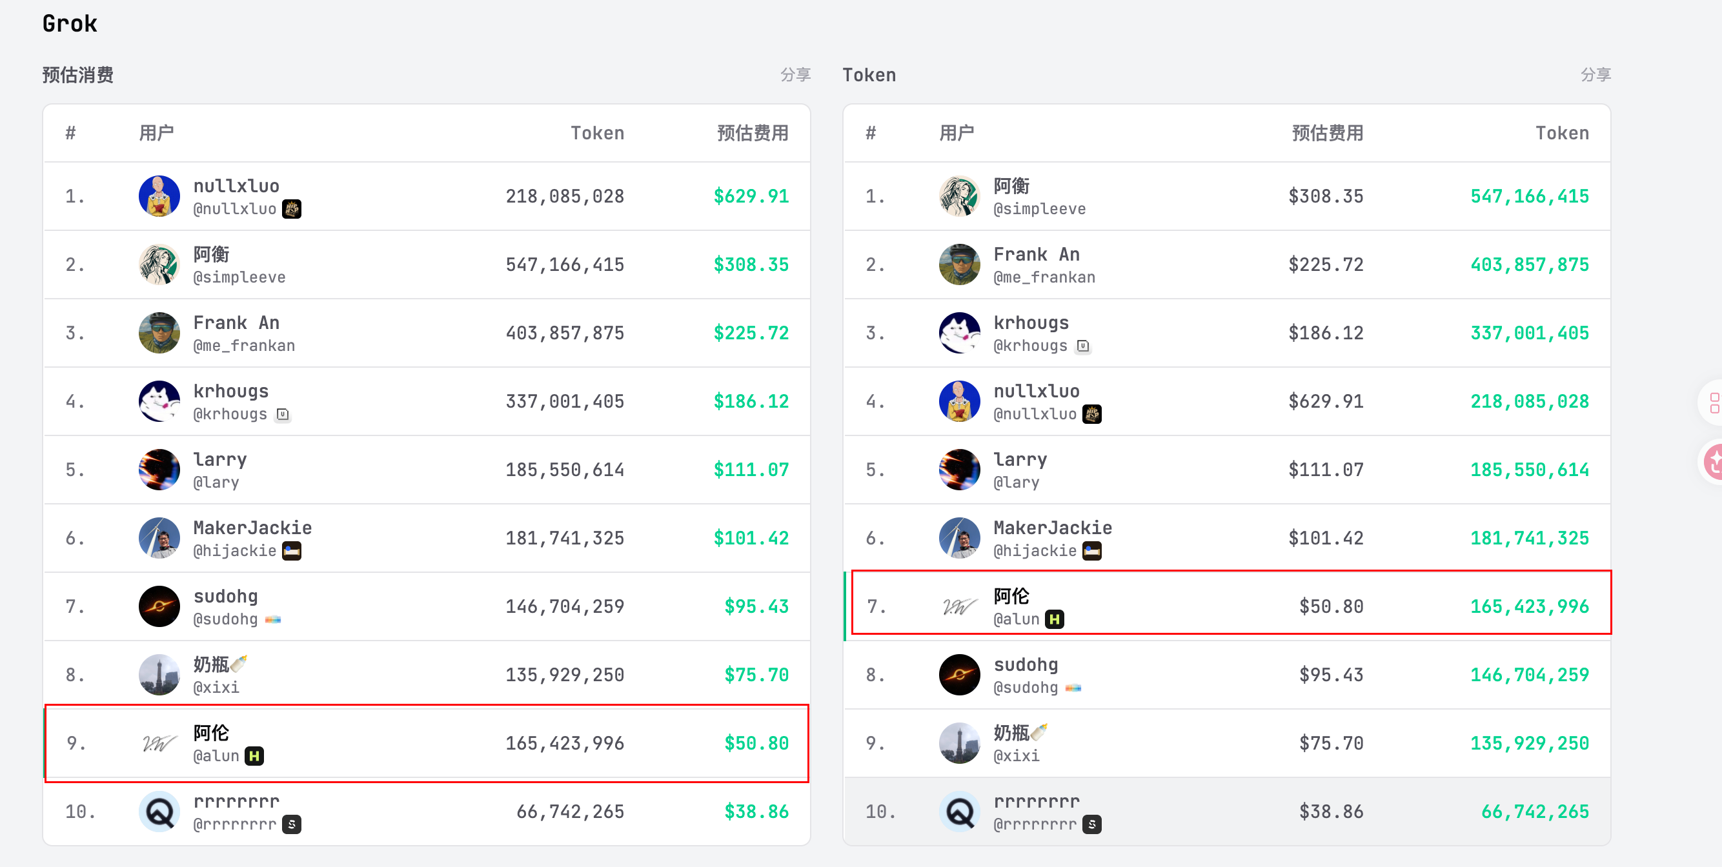
Task: Click the 预估费用 column header in 预估消费 table
Action: click(x=753, y=133)
